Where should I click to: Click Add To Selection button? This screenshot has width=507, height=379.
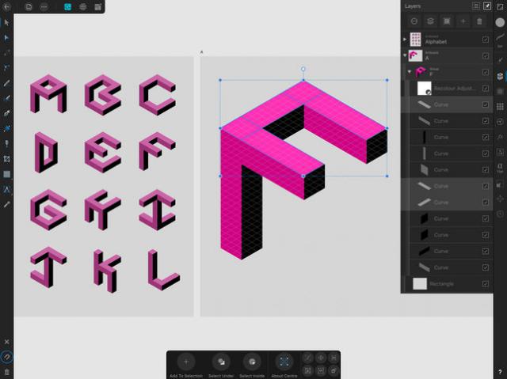186,365
